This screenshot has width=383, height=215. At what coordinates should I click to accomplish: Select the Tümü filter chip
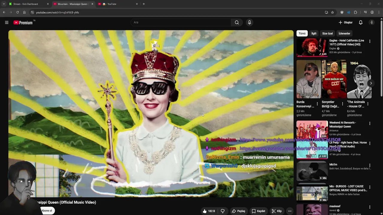pos(302,33)
